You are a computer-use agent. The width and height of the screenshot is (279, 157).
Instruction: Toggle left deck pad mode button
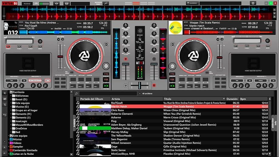[x=72, y=72]
